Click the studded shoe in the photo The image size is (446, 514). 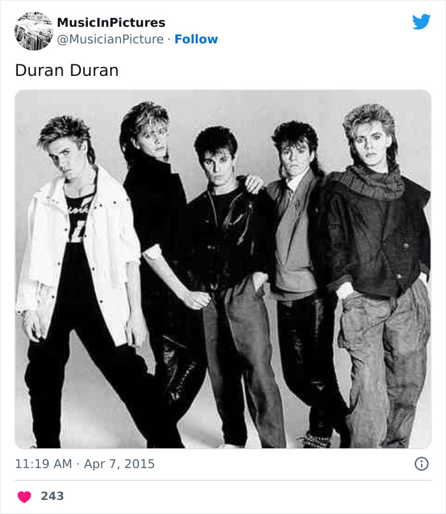315,440
